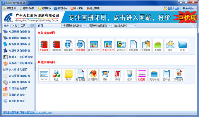This screenshot has height=117, width=199.
Task: Open the 无碳联单 icon
Action: coord(146,46)
